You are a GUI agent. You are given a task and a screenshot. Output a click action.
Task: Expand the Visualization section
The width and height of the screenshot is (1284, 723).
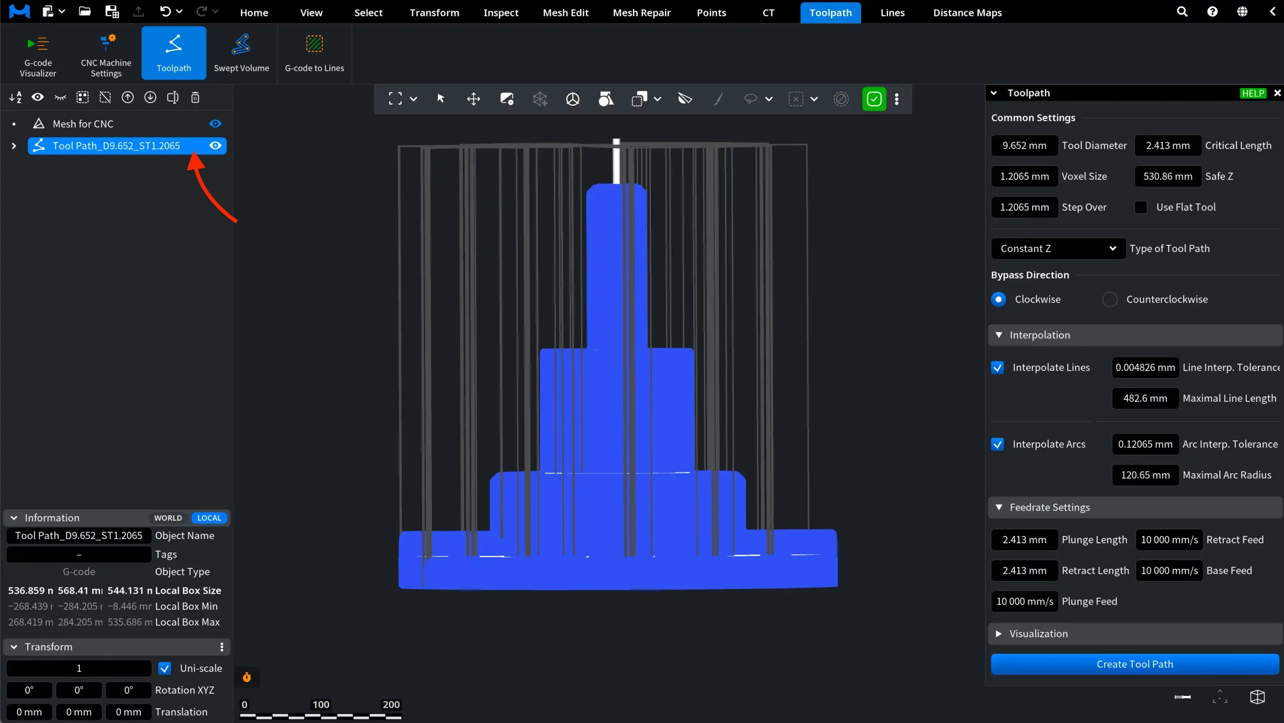point(999,633)
